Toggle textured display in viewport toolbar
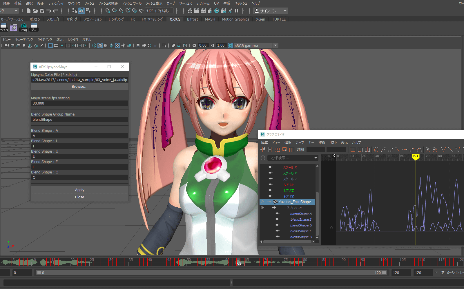This screenshot has width=464, height=289. [x=117, y=45]
